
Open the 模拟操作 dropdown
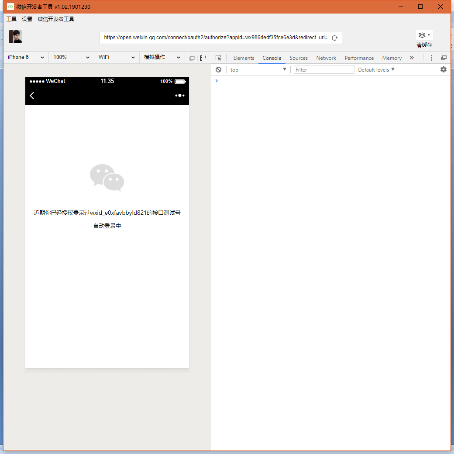(x=162, y=57)
